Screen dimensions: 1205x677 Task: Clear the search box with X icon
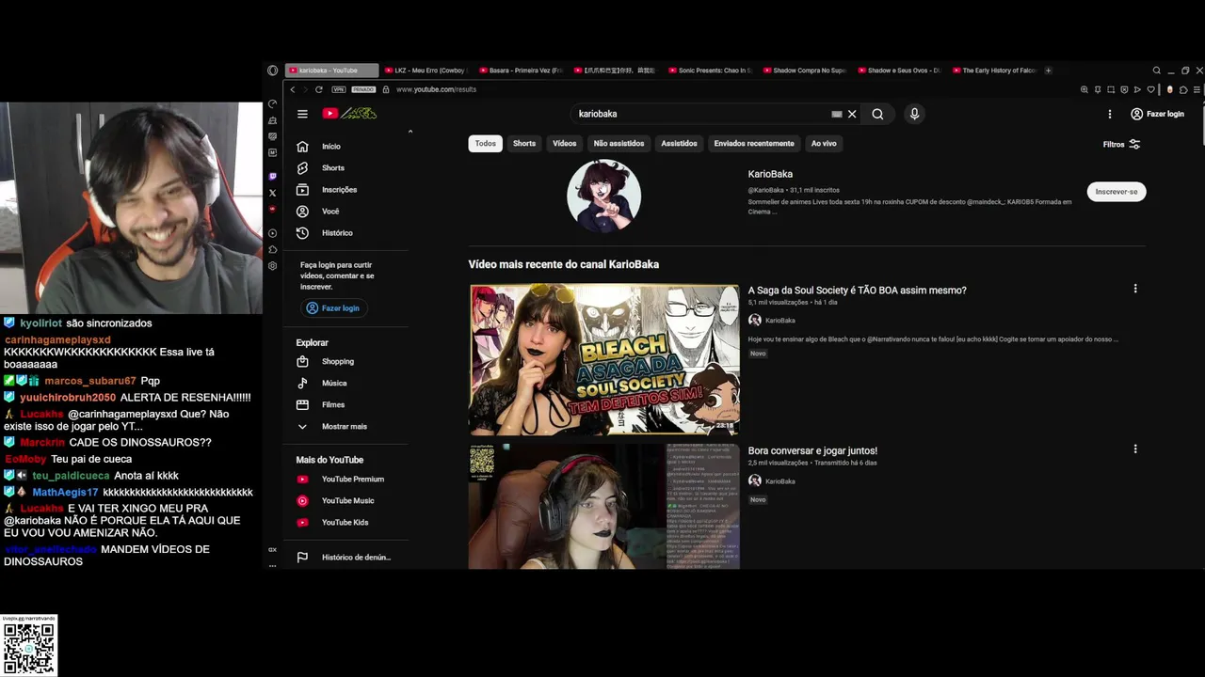(852, 114)
